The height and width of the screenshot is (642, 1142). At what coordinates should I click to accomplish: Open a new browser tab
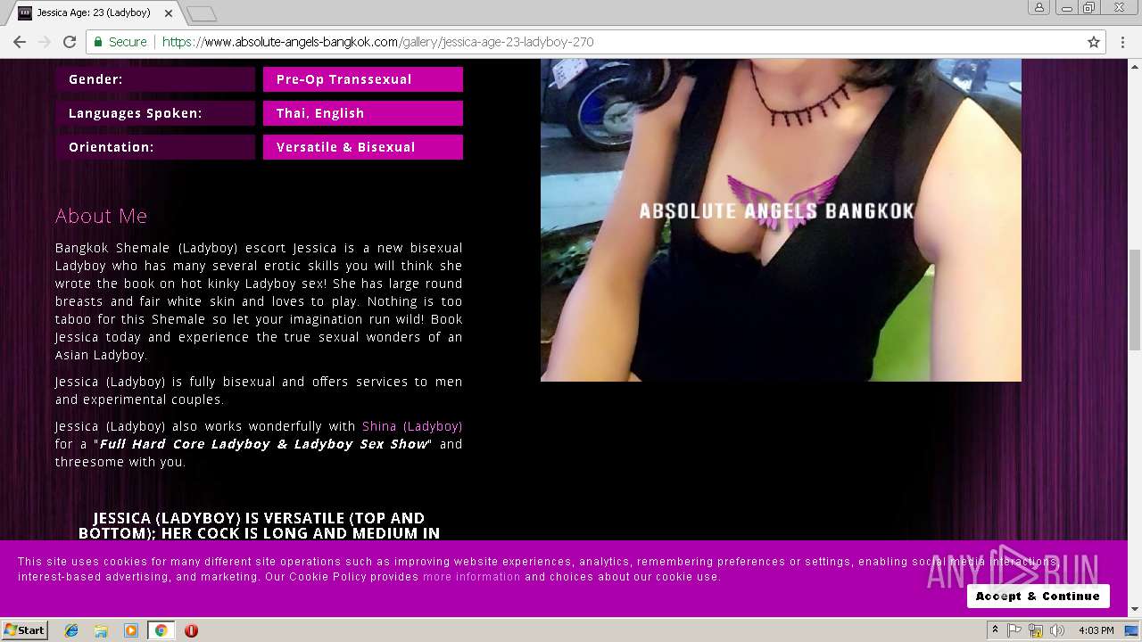pyautogui.click(x=202, y=13)
